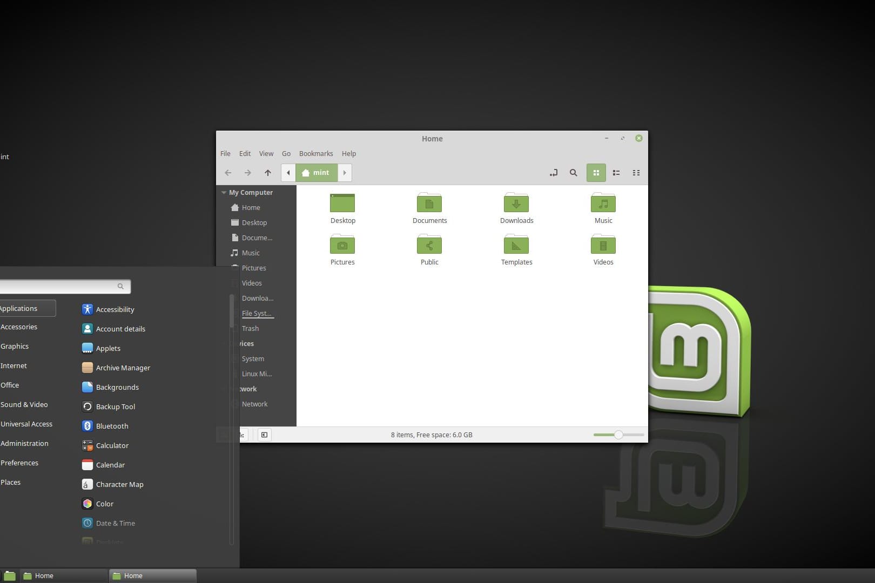Screen dimensions: 875x583
Task: Open the Videos folder icon
Action: click(x=603, y=245)
